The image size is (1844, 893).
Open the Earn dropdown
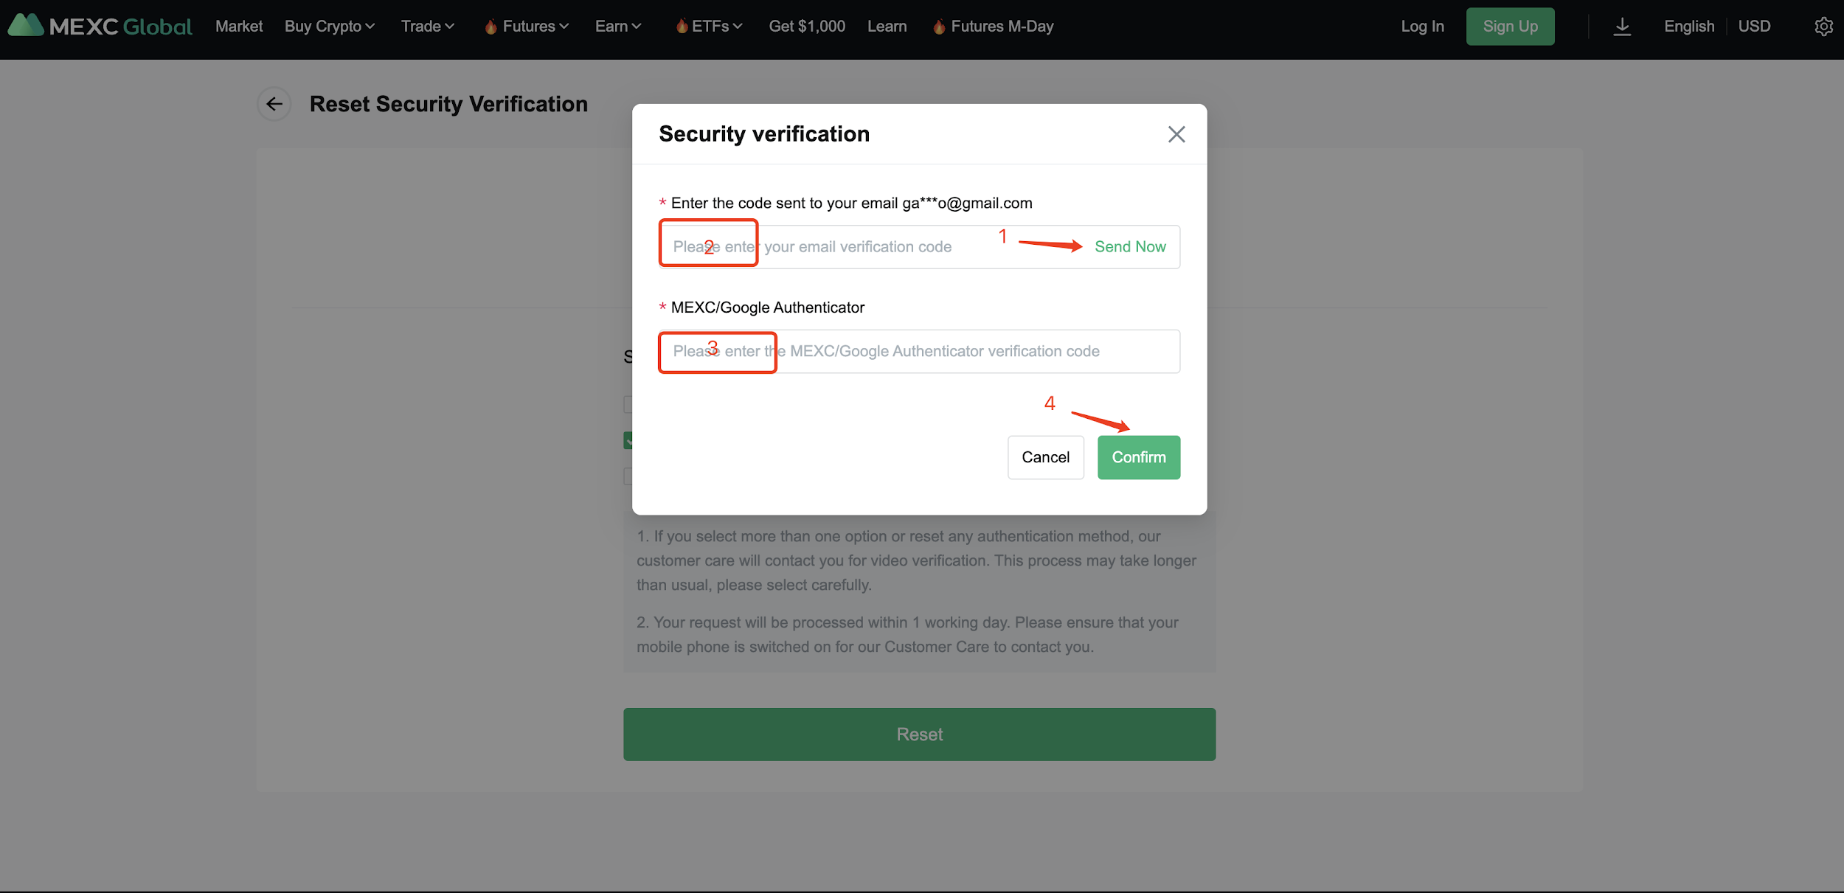(618, 27)
